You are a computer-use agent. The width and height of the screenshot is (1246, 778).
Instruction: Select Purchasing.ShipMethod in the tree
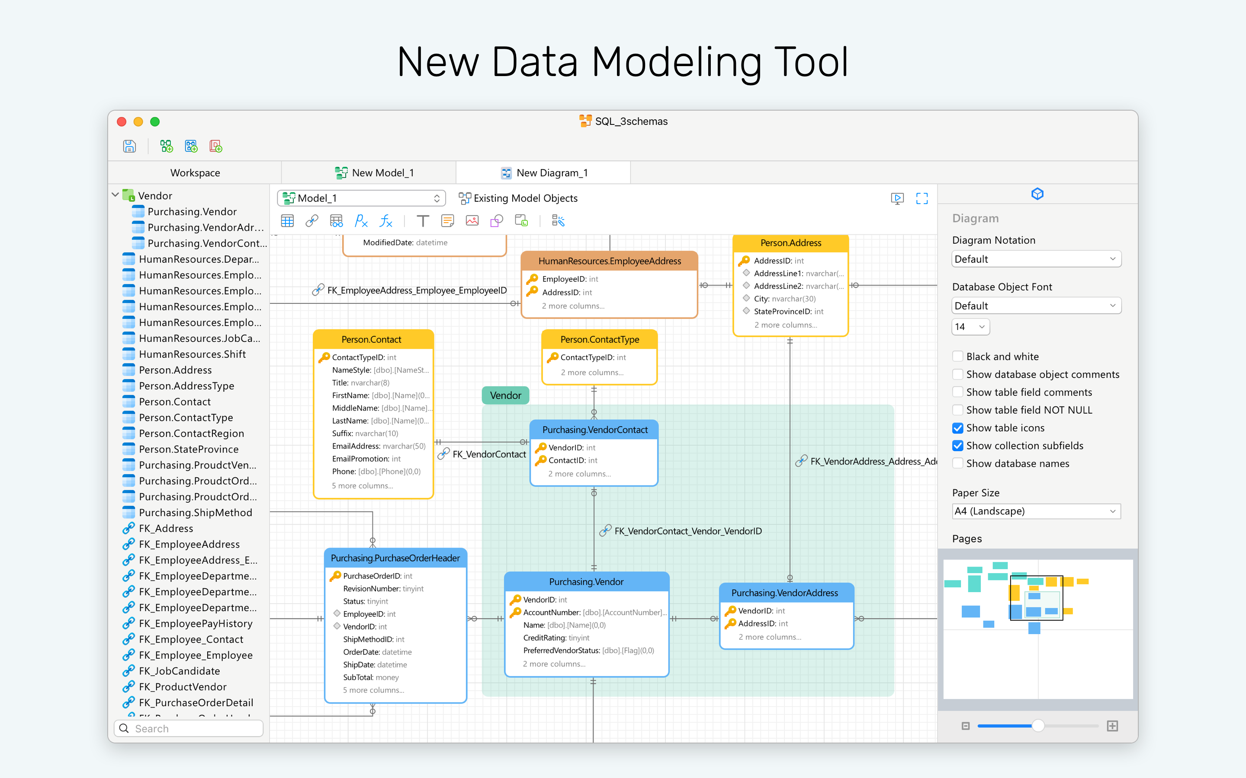click(195, 513)
